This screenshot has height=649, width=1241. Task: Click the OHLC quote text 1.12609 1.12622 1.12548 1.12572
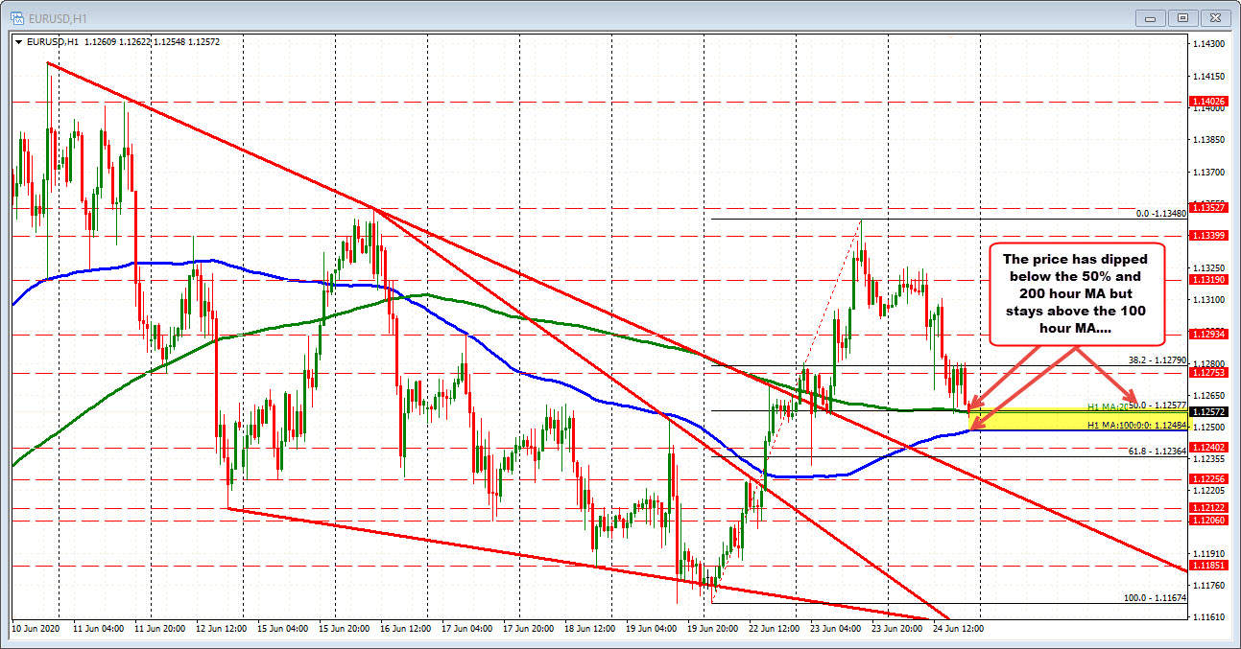pyautogui.click(x=152, y=41)
